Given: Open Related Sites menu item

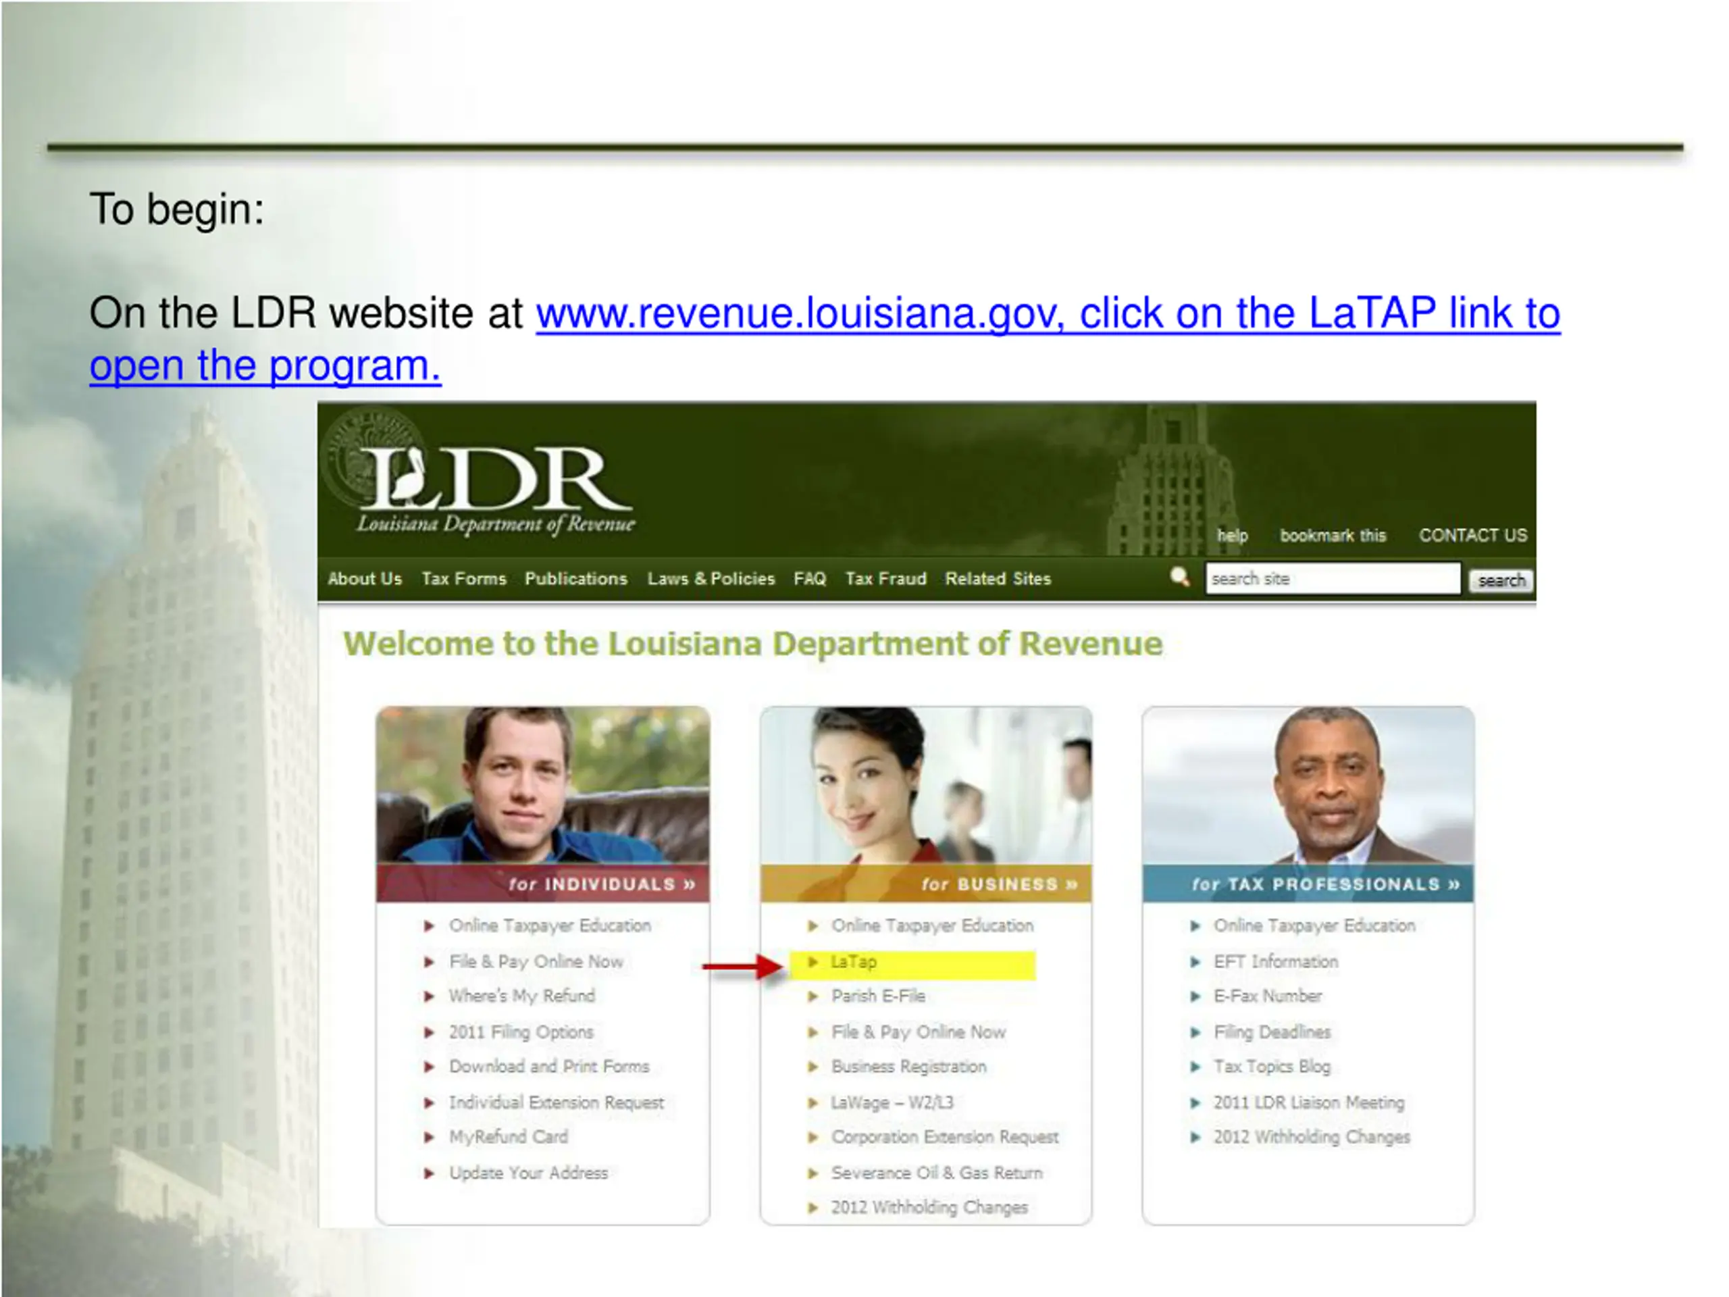Looking at the screenshot, I should click(998, 578).
